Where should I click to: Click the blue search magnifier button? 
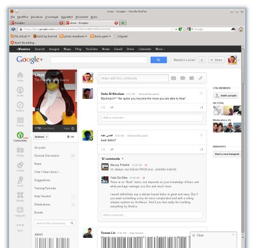pyautogui.click(x=159, y=60)
